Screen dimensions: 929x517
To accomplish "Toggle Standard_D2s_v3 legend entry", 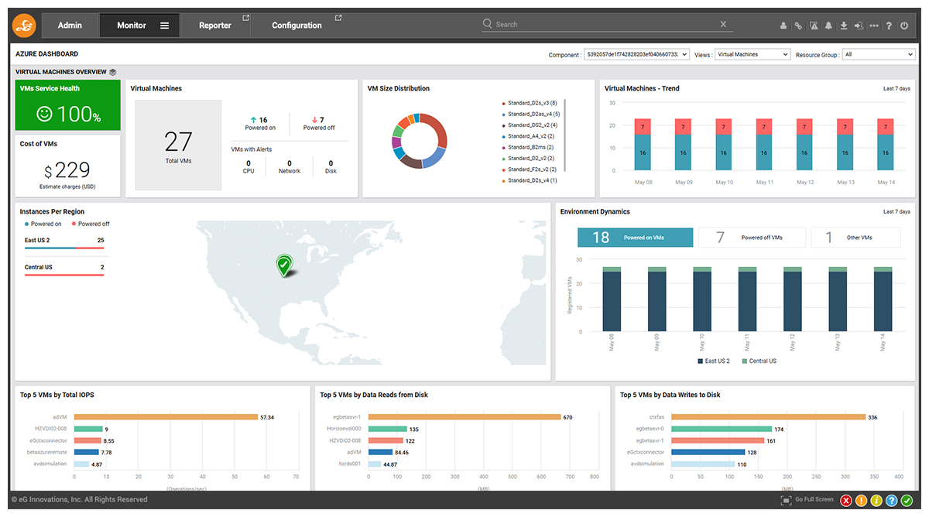I will [x=529, y=103].
